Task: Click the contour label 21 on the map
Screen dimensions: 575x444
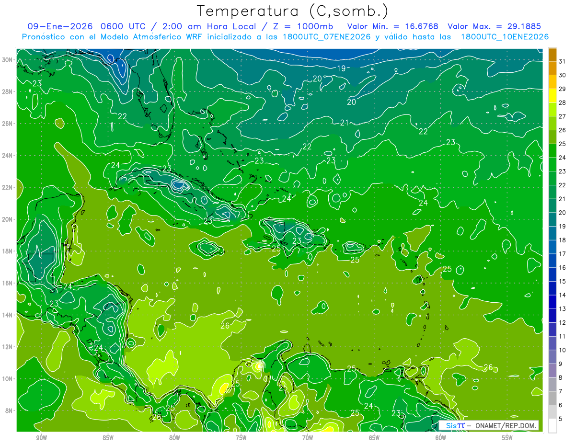Action: tap(344, 123)
